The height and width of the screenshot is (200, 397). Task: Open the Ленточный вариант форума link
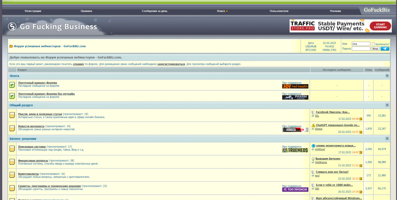pos(37,83)
